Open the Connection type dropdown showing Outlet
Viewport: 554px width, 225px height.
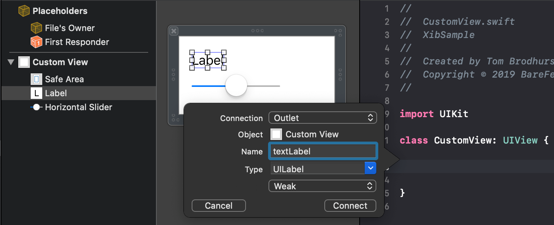point(323,118)
